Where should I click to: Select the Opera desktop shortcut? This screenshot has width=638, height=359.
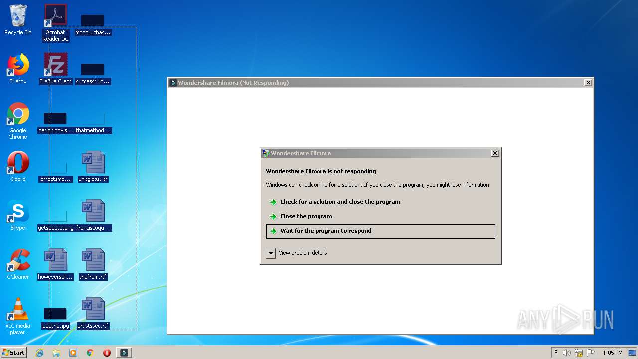[x=18, y=167]
